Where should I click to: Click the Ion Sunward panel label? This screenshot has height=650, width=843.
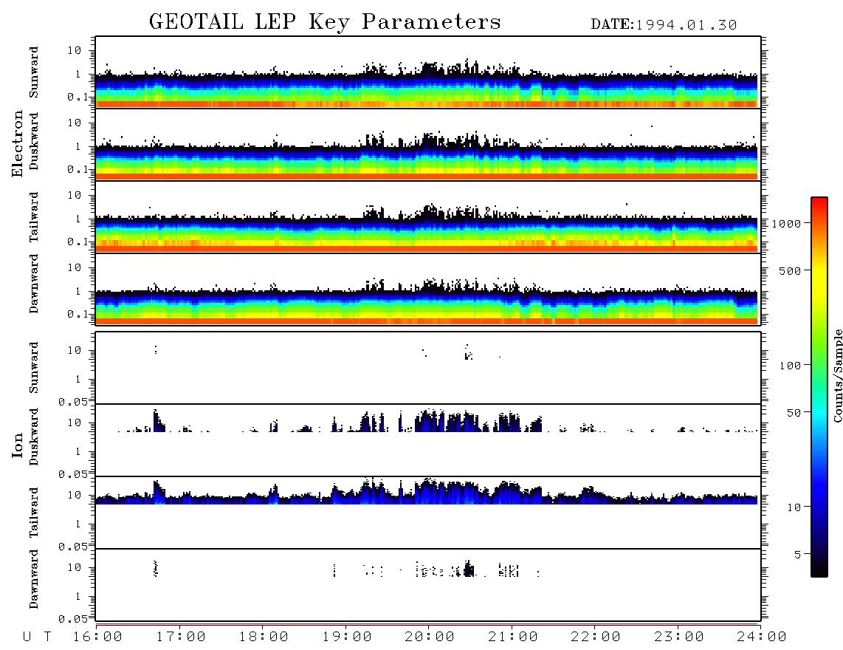point(34,368)
